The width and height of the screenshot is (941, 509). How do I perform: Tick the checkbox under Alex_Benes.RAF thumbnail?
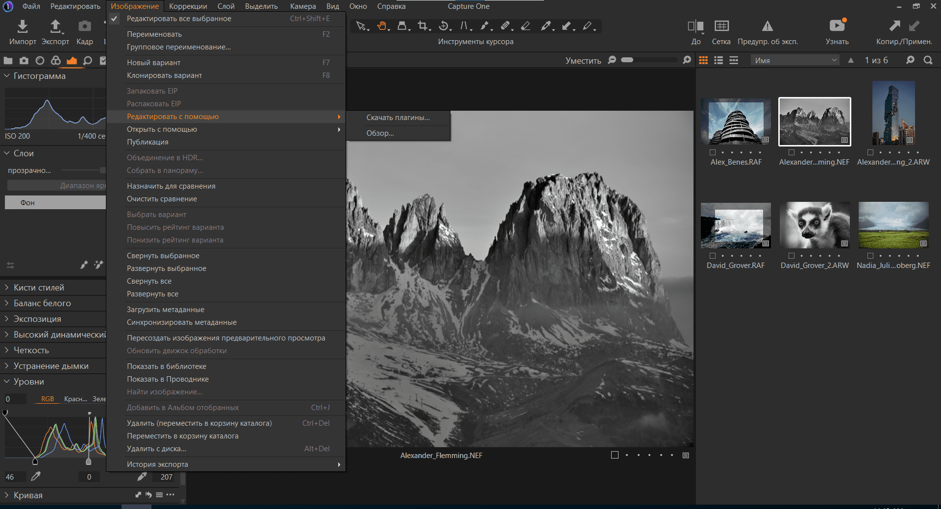[x=713, y=152]
